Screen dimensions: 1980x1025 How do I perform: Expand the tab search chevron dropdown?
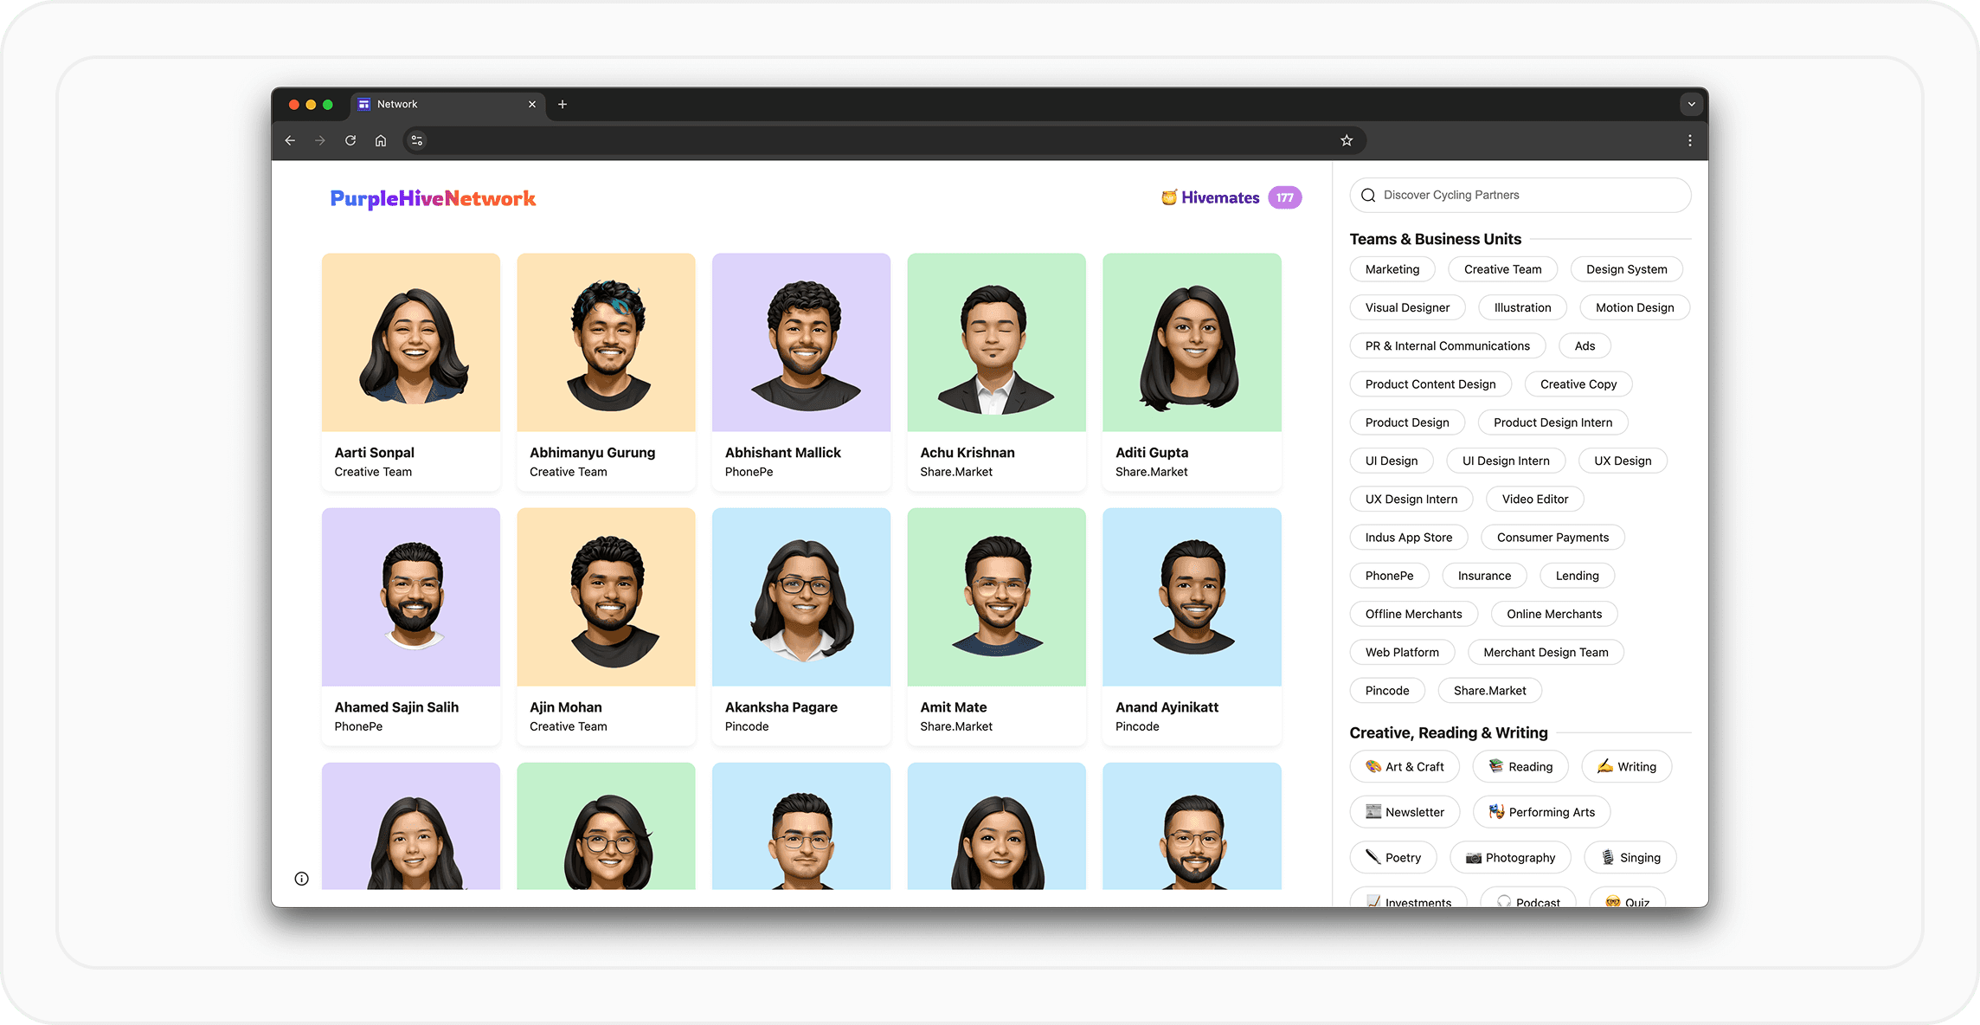coord(1691,104)
